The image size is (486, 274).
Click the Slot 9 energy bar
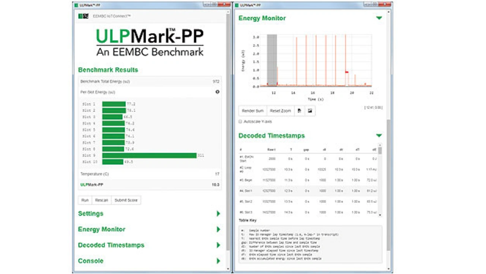point(149,155)
